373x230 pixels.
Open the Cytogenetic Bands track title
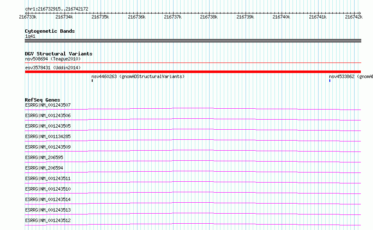[x=50, y=31]
